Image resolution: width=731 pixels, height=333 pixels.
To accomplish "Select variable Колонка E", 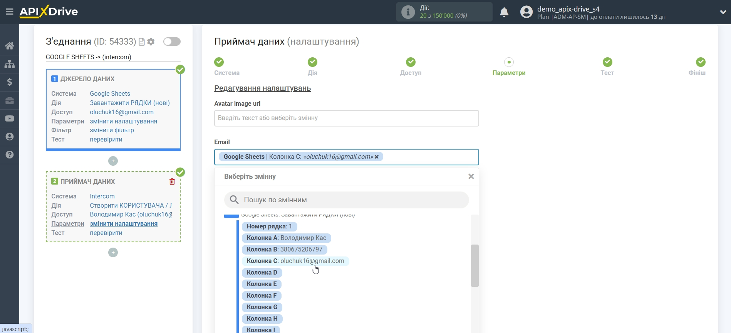I will pos(262,284).
